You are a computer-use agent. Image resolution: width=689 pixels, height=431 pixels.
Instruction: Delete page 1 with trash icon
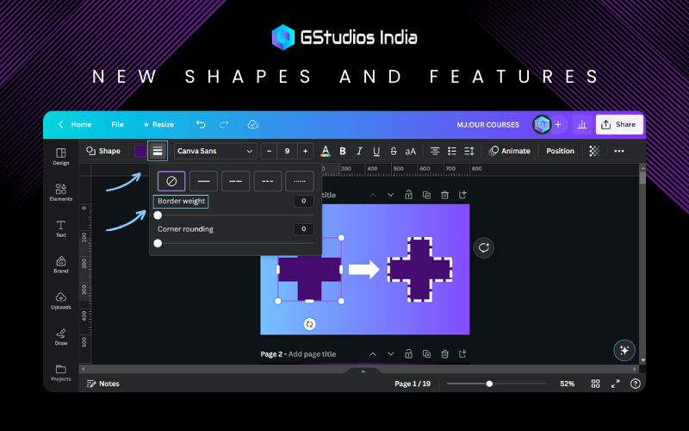tap(444, 195)
